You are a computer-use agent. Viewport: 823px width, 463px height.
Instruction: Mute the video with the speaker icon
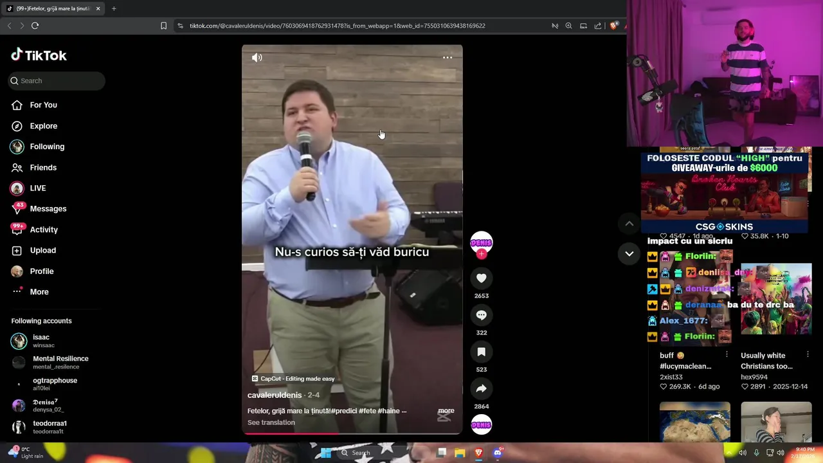pos(257,58)
